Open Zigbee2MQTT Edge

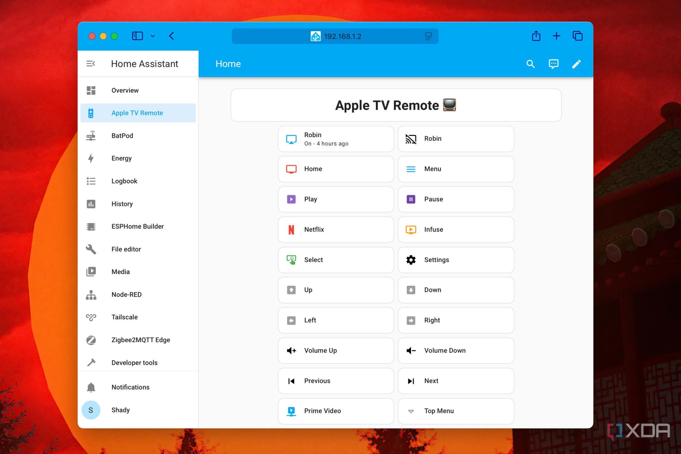coord(138,340)
